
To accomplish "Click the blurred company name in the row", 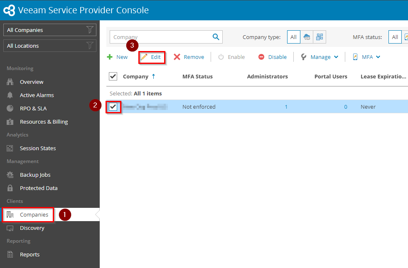I will pyautogui.click(x=145, y=107).
